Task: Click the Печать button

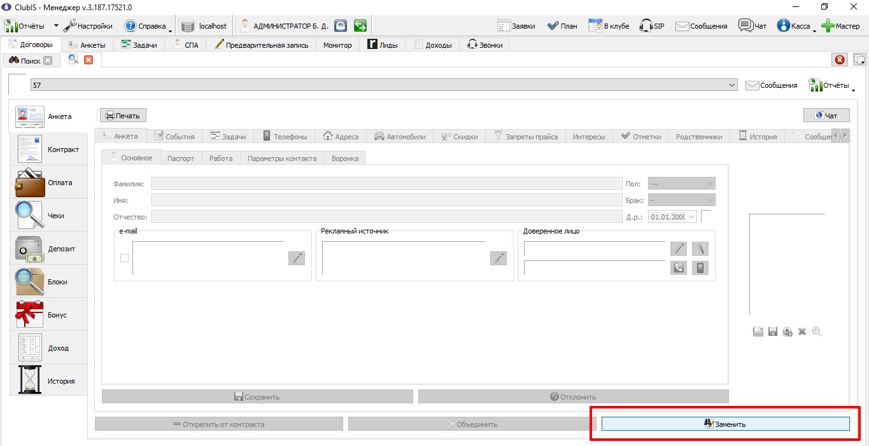Action: pyautogui.click(x=123, y=116)
